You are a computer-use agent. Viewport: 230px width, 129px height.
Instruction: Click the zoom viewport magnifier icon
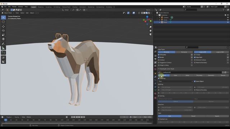point(150,27)
